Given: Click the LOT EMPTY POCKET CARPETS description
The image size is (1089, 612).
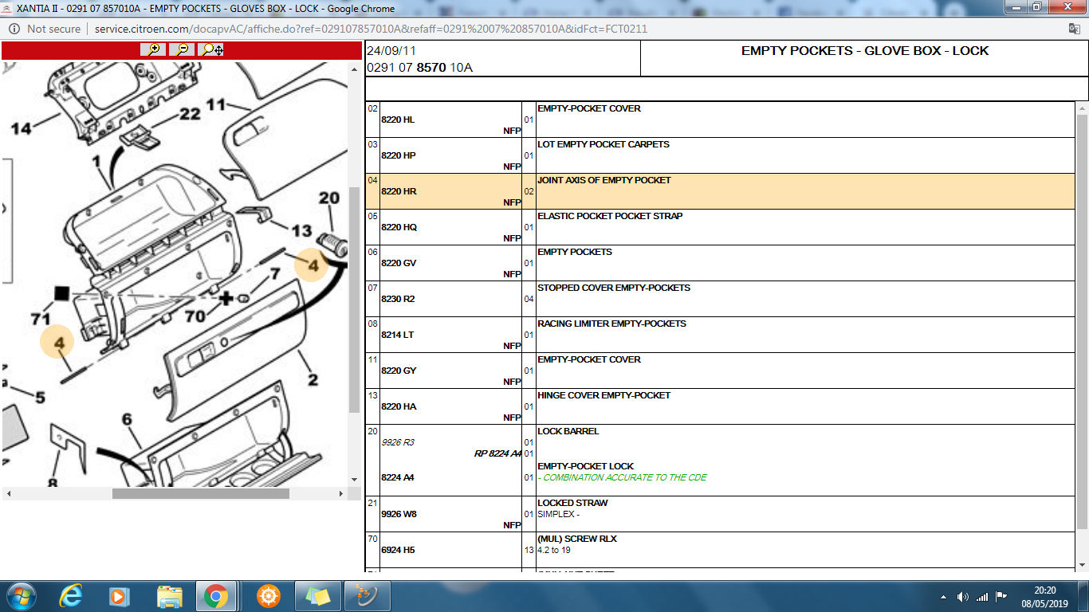Looking at the screenshot, I should [603, 144].
